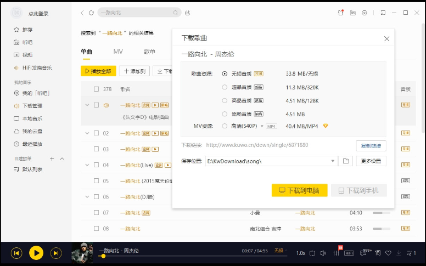
Task: Expand the chevron on row 06
Action: tap(87, 196)
